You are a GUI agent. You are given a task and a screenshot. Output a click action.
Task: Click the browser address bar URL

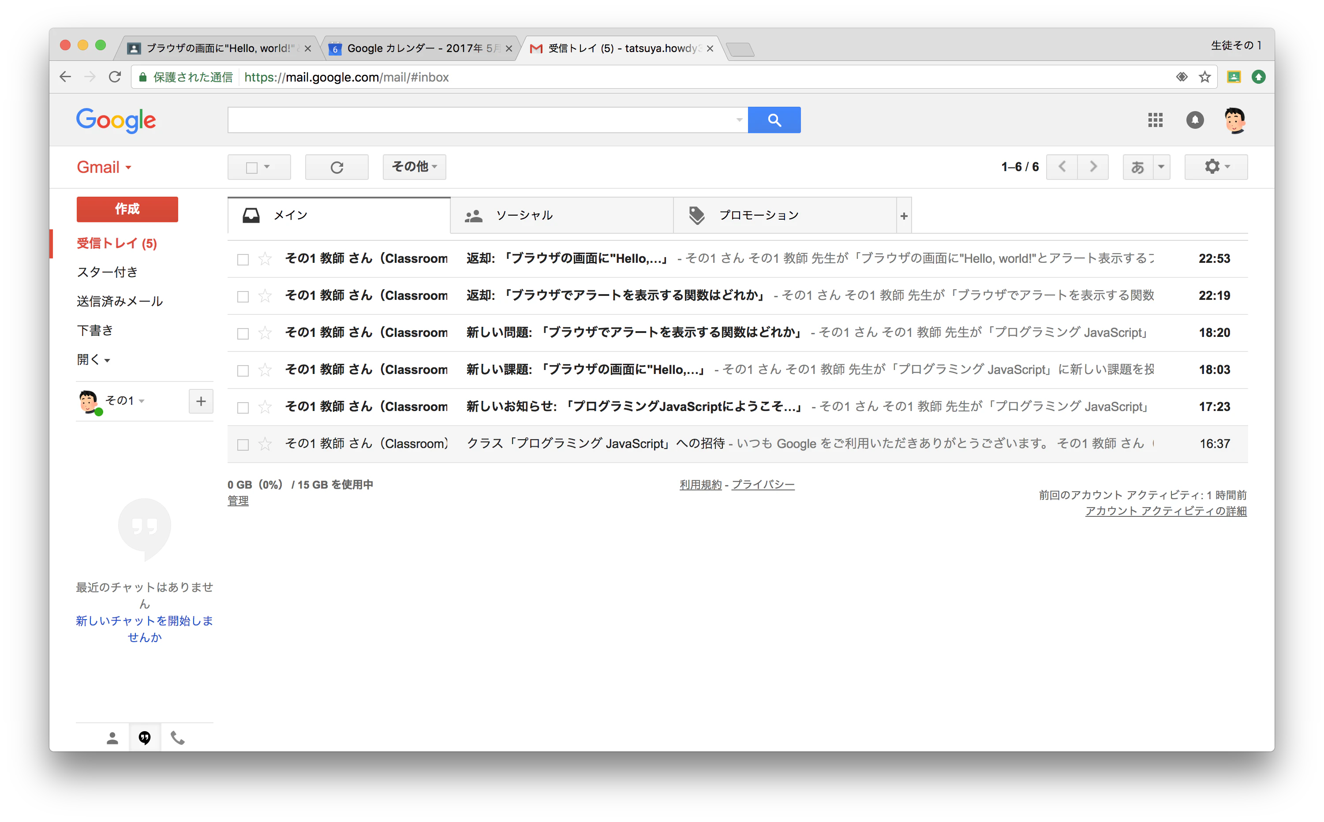(346, 77)
